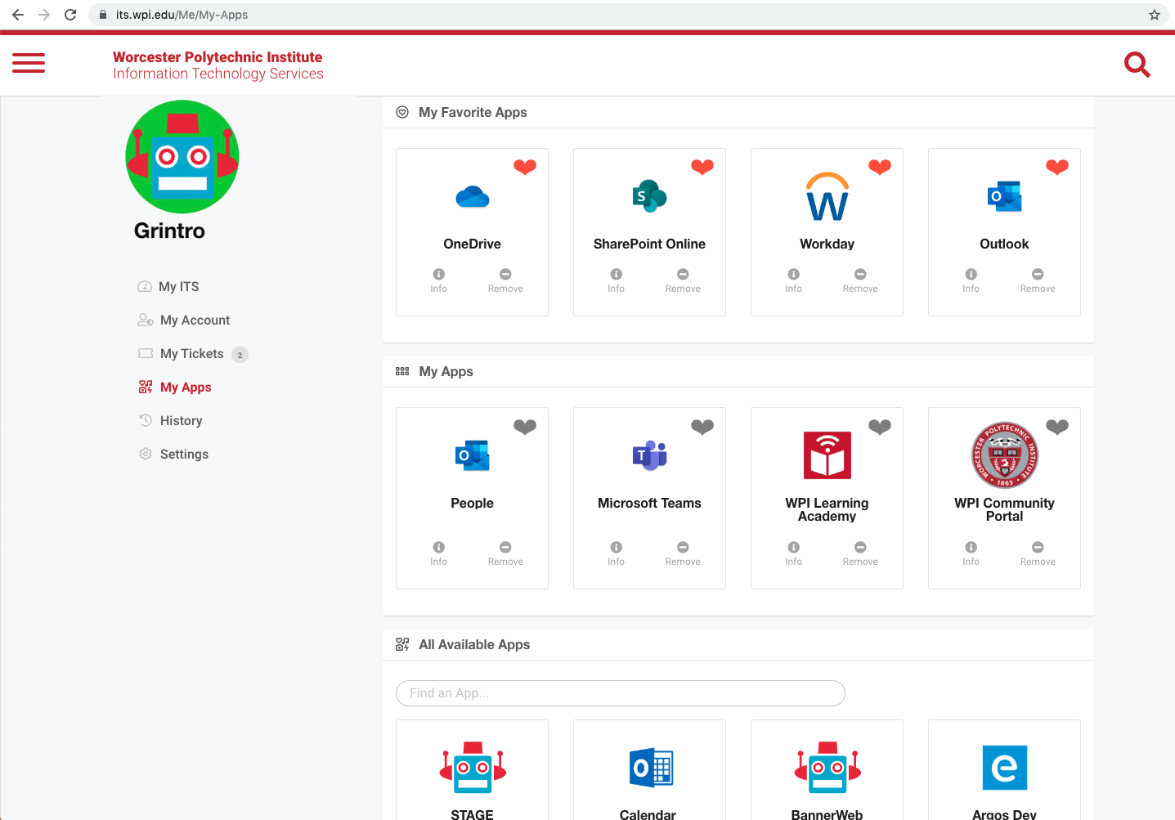Viewport: 1175px width, 820px height.
Task: Remove the Microsoft Teams app
Action: pyautogui.click(x=683, y=553)
